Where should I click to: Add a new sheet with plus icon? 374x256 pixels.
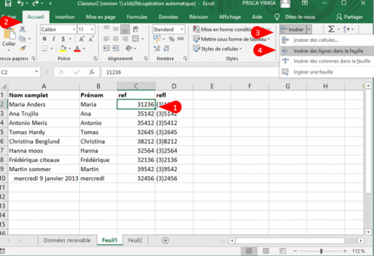[165, 240]
